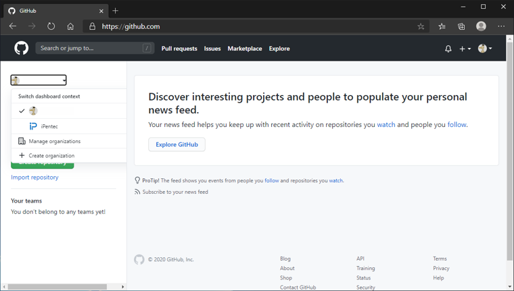514x291 pixels.
Task: Collapse the dashboard context switcher dropdown
Action: [x=39, y=80]
